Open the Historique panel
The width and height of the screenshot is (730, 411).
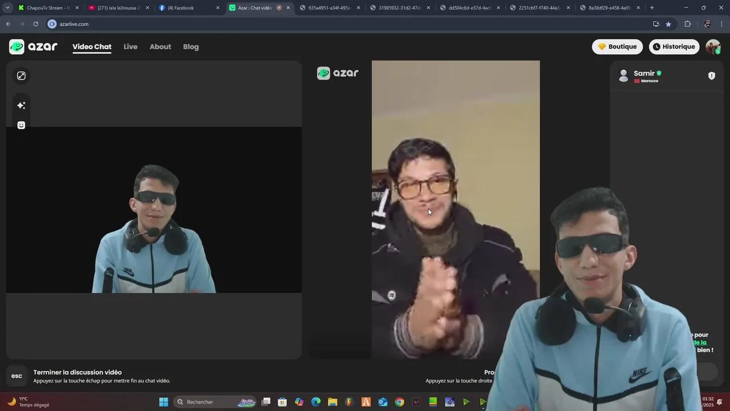click(x=674, y=46)
